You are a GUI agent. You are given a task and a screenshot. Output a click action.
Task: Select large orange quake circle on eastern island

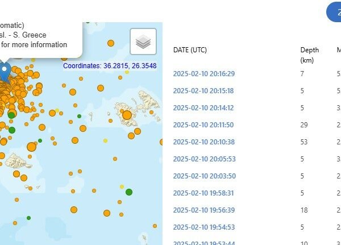click(x=127, y=115)
